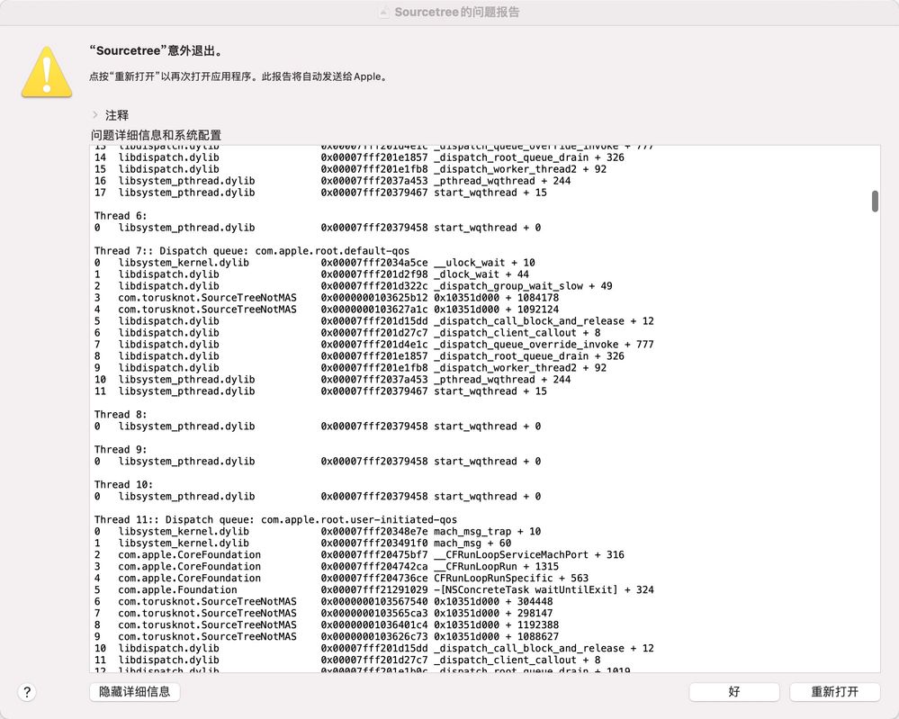Image resolution: width=899 pixels, height=719 pixels.
Task: Click the "Thread 8:" line
Action: click(121, 414)
